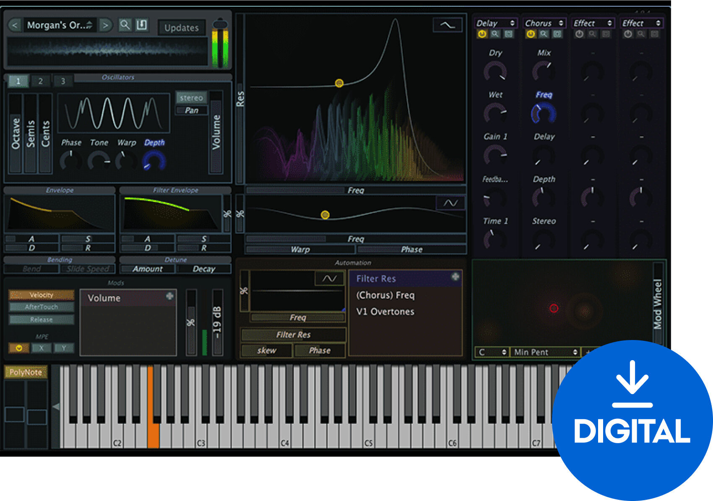Viewport: 713px width, 501px height.
Task: Open the fourth Effect slot dropdown
Action: (642, 23)
